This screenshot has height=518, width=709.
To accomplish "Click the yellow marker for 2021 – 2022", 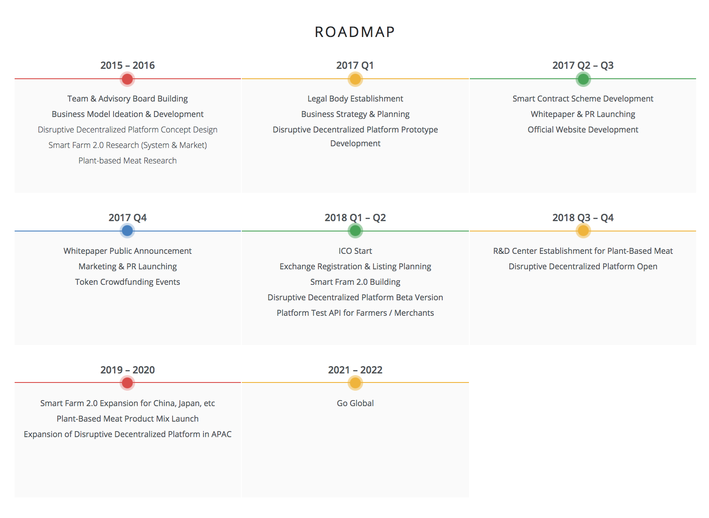I will point(355,383).
